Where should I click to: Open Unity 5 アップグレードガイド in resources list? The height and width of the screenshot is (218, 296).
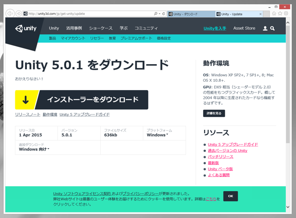(x=233, y=145)
